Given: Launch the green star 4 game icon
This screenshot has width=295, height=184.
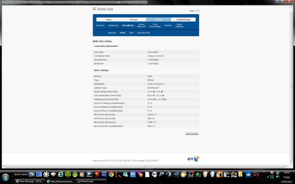Looking at the screenshot, I should [198, 175].
